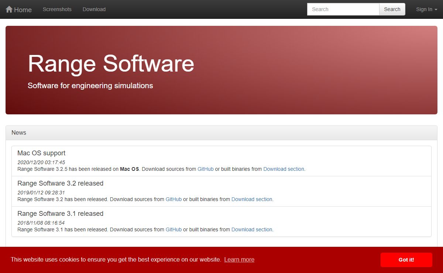Select the Range Software 3.2 released headline
The image size is (443, 273).
tap(60, 183)
